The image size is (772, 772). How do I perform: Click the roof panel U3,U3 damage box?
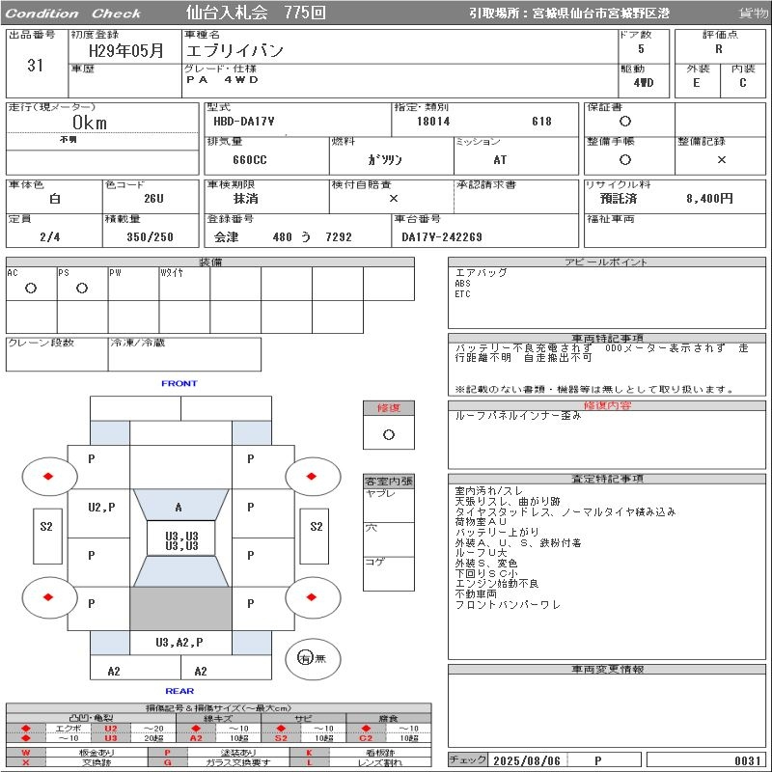point(181,540)
